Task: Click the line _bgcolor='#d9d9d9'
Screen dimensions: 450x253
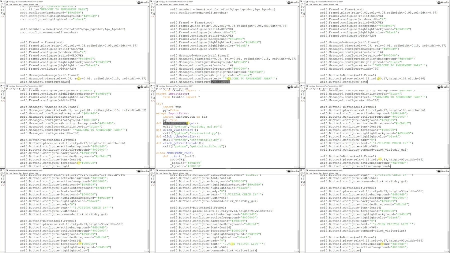Action: pyautogui.click(x=186, y=163)
